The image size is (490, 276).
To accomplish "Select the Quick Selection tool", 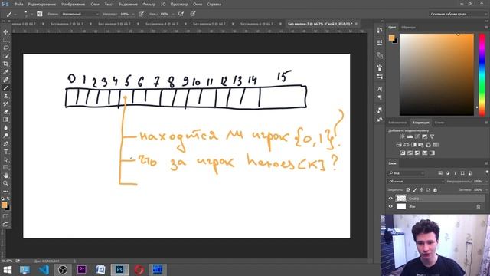I will 5,56.
